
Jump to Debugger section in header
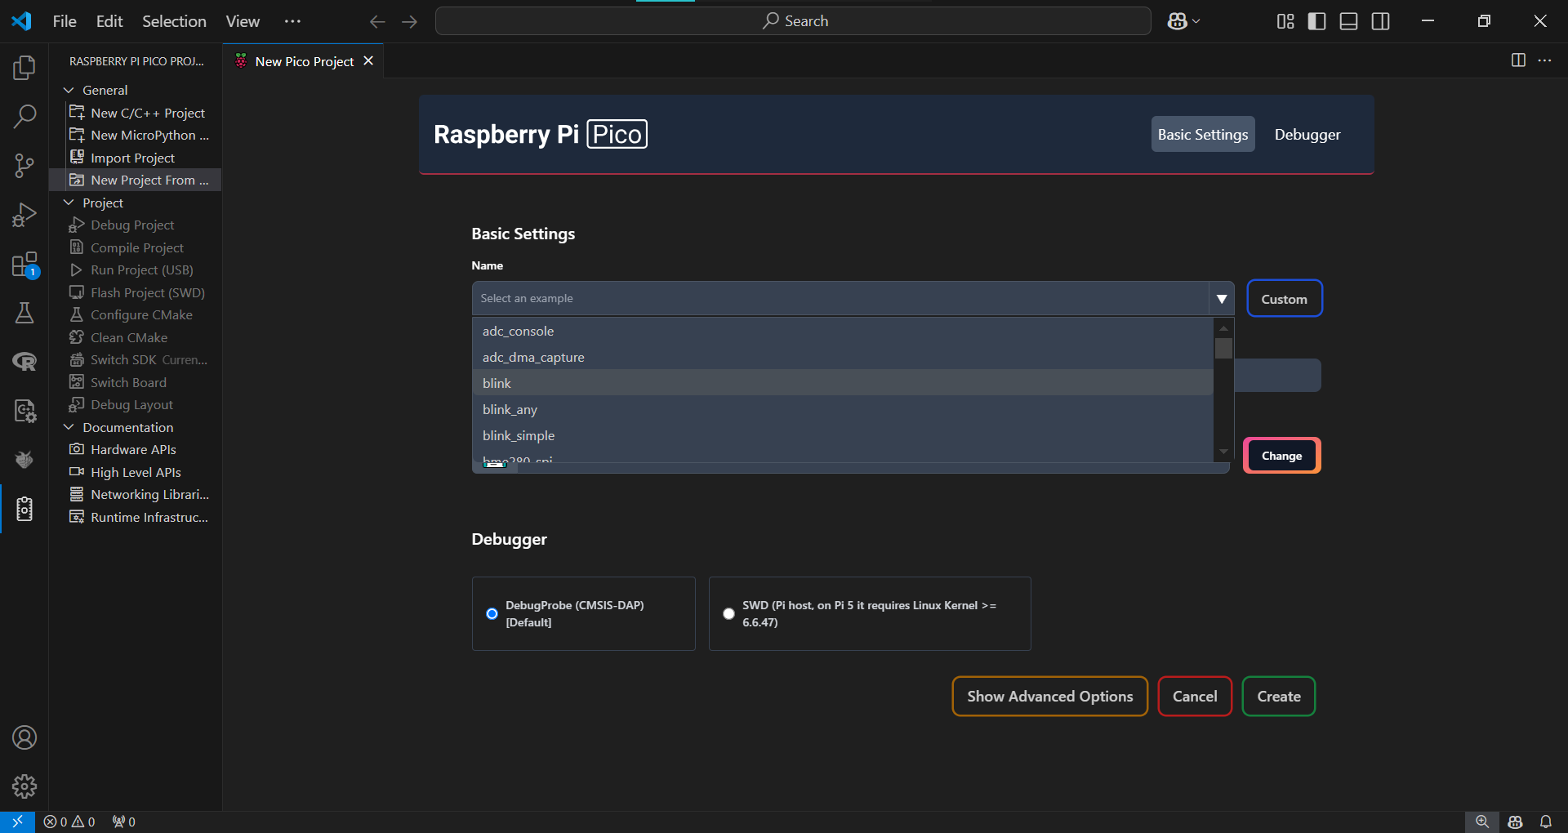pos(1307,135)
